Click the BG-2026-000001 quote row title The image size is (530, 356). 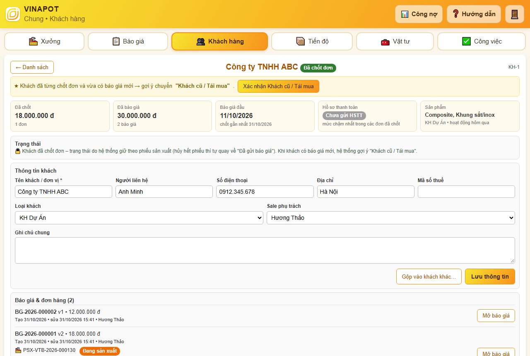[x=36, y=334]
